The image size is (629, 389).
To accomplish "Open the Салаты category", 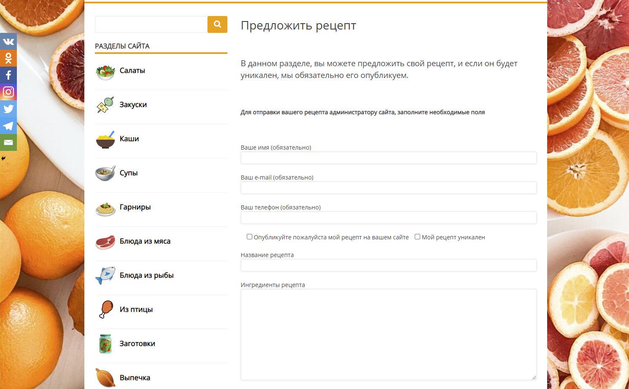I will click(x=132, y=71).
